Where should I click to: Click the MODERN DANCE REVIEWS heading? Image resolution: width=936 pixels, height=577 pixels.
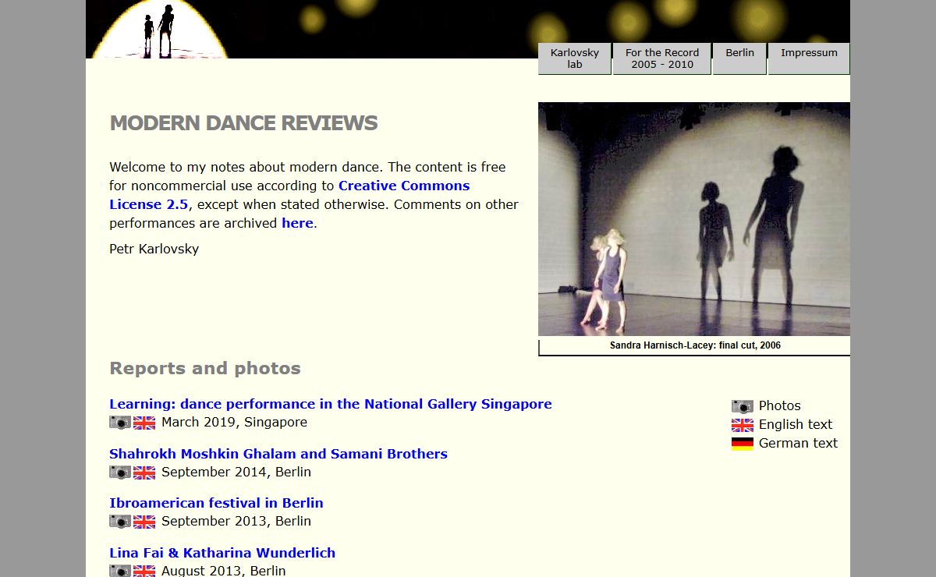pos(243,123)
